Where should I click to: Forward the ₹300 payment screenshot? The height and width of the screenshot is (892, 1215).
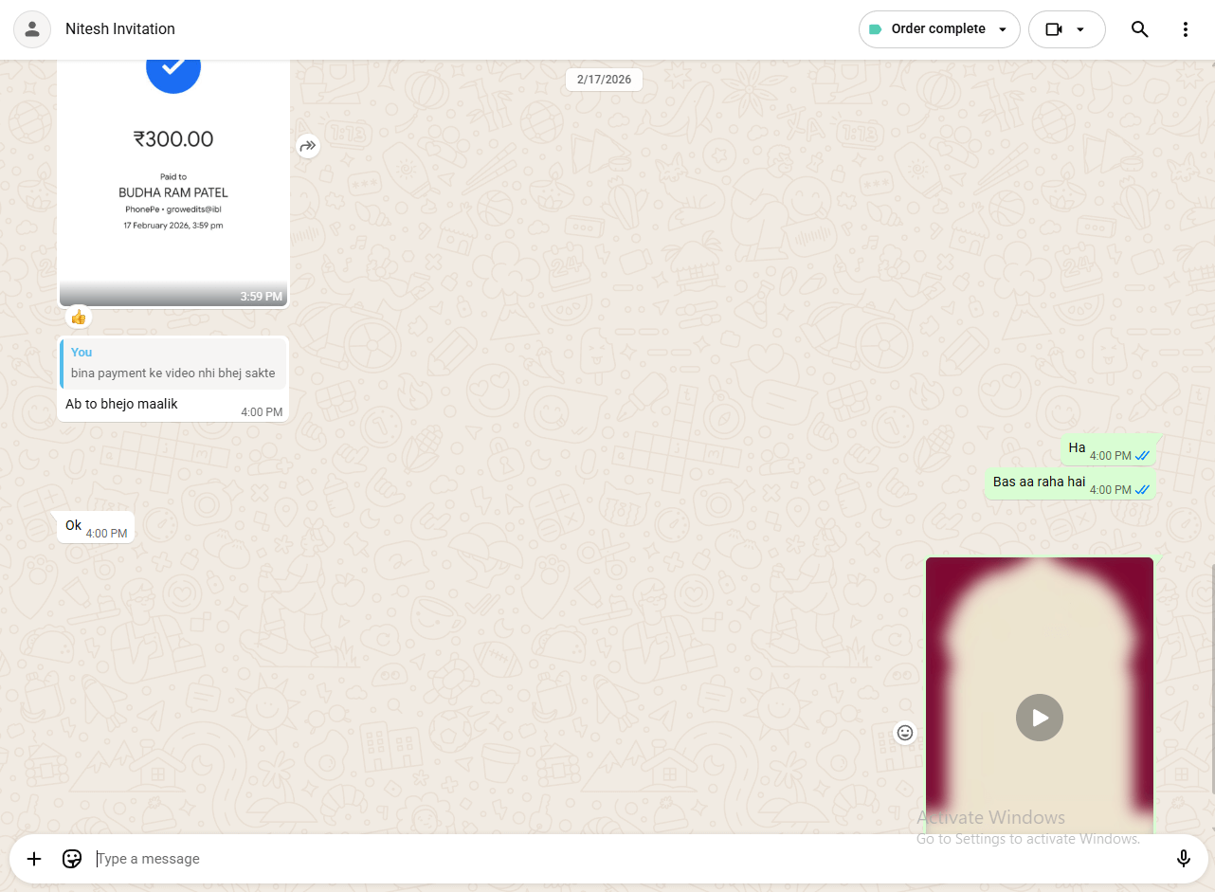308,146
